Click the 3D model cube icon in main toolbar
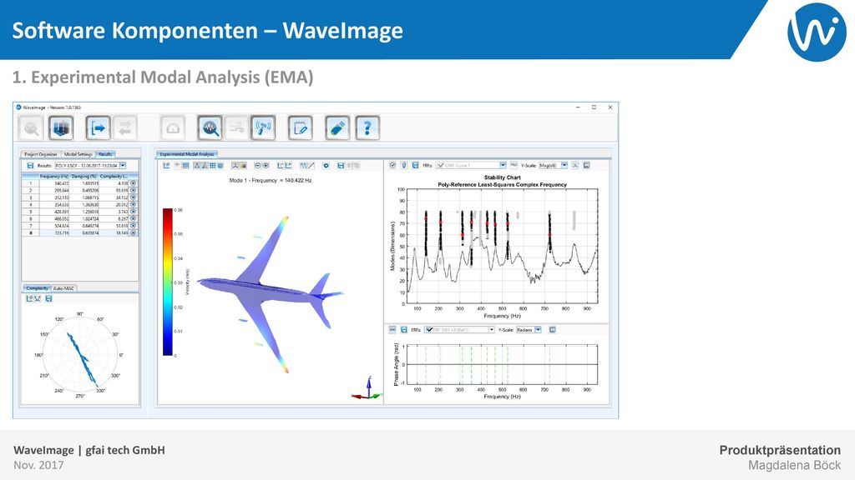 point(60,128)
